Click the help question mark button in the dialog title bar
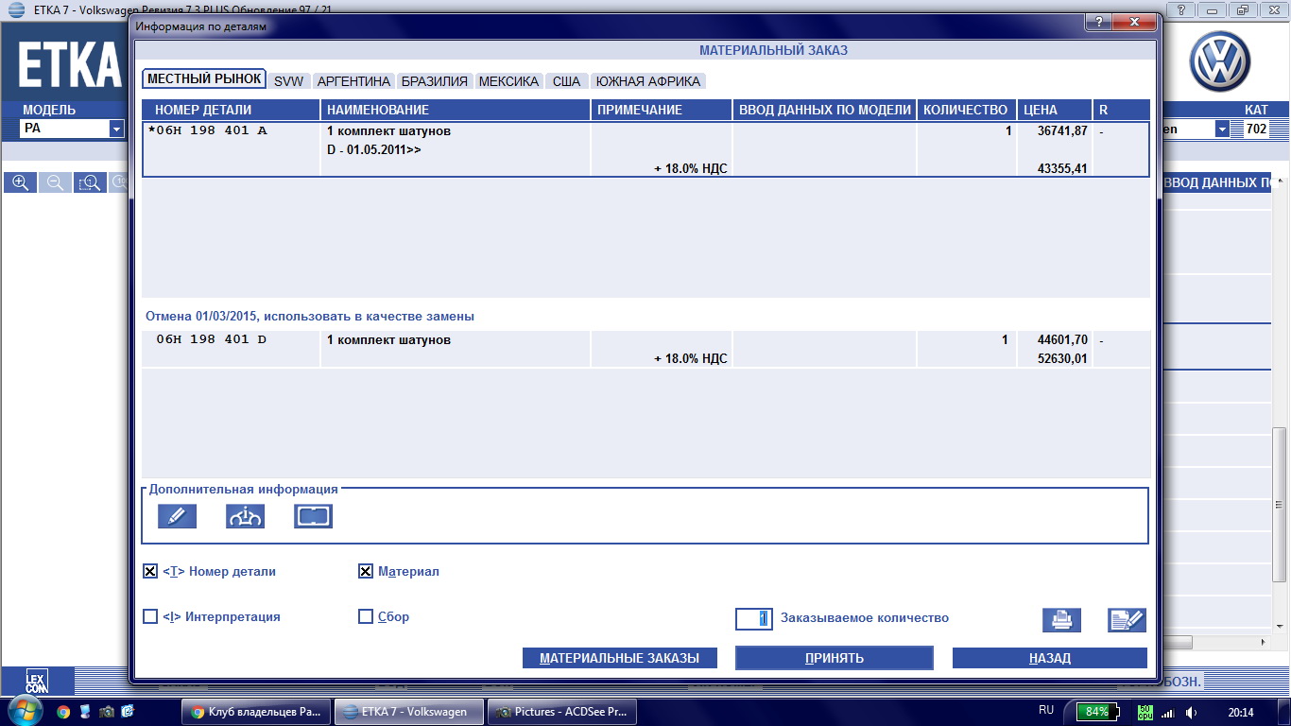This screenshot has width=1291, height=726. 1097,22
